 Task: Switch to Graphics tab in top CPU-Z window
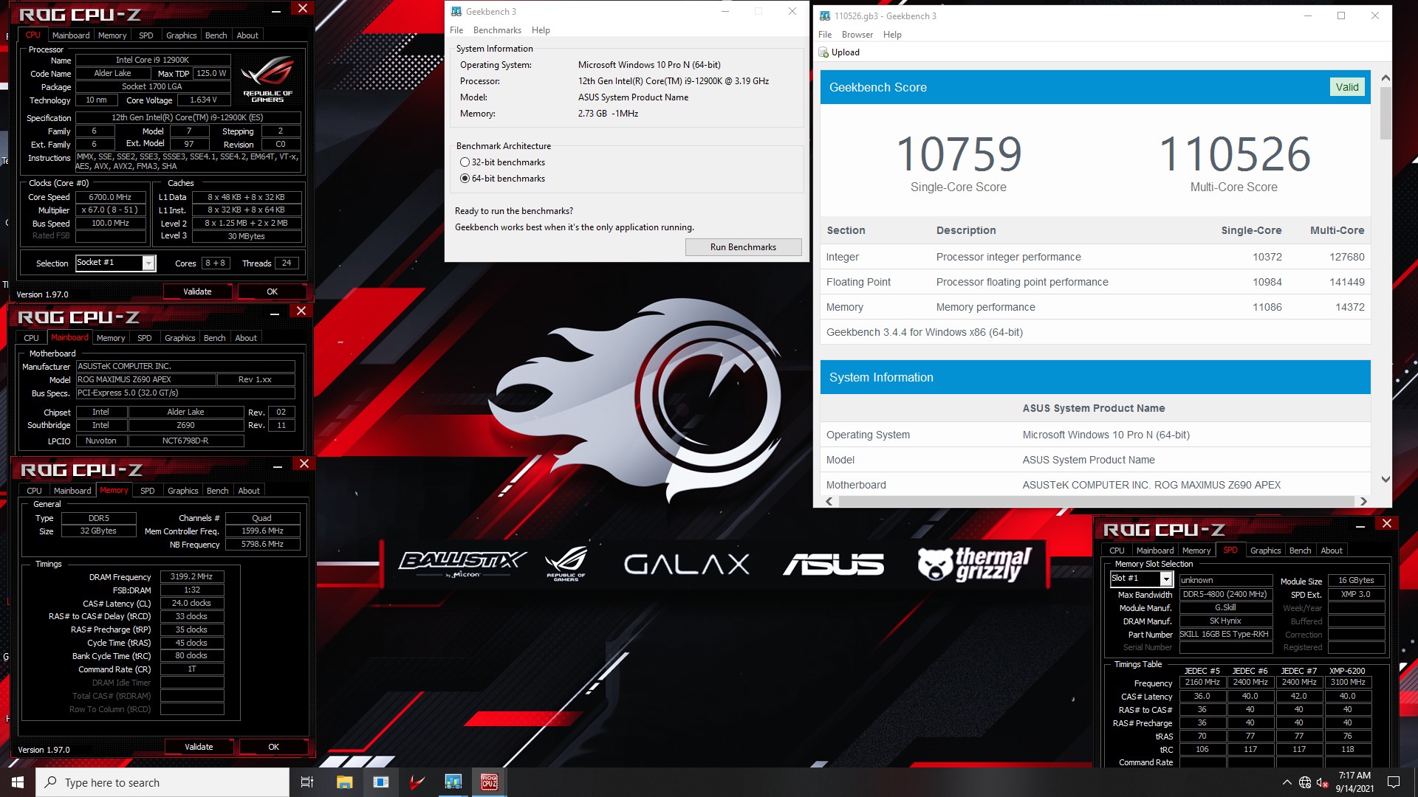point(181,35)
